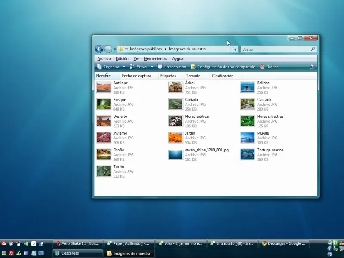
Task: Open Configuración de uso compartido
Action: [x=223, y=67]
